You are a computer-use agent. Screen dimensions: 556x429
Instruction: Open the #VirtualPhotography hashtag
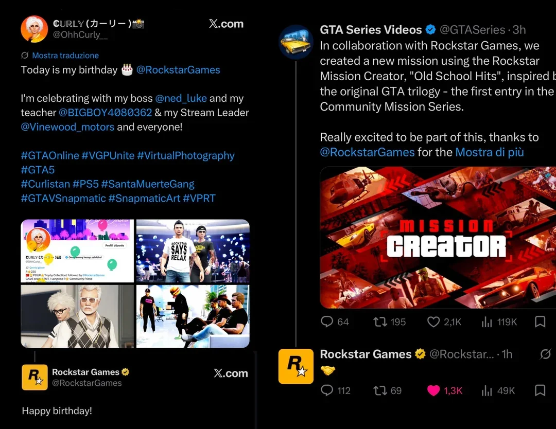[x=186, y=155]
